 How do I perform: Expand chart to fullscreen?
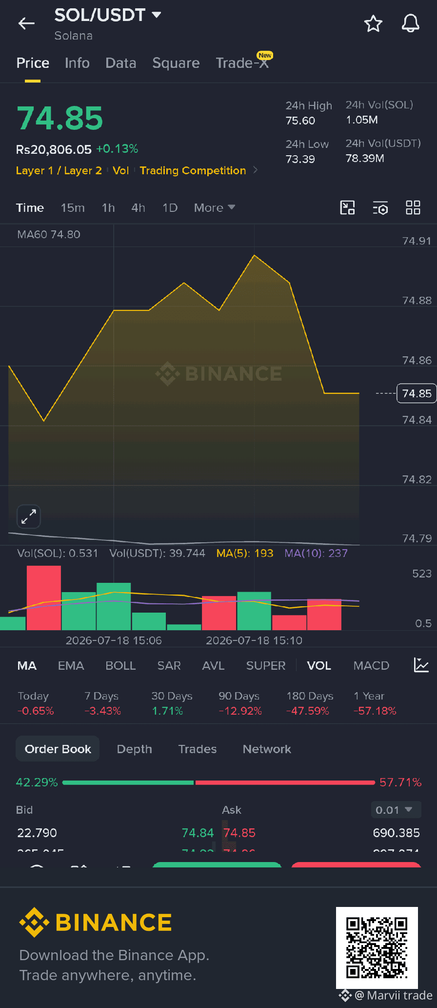click(x=29, y=516)
